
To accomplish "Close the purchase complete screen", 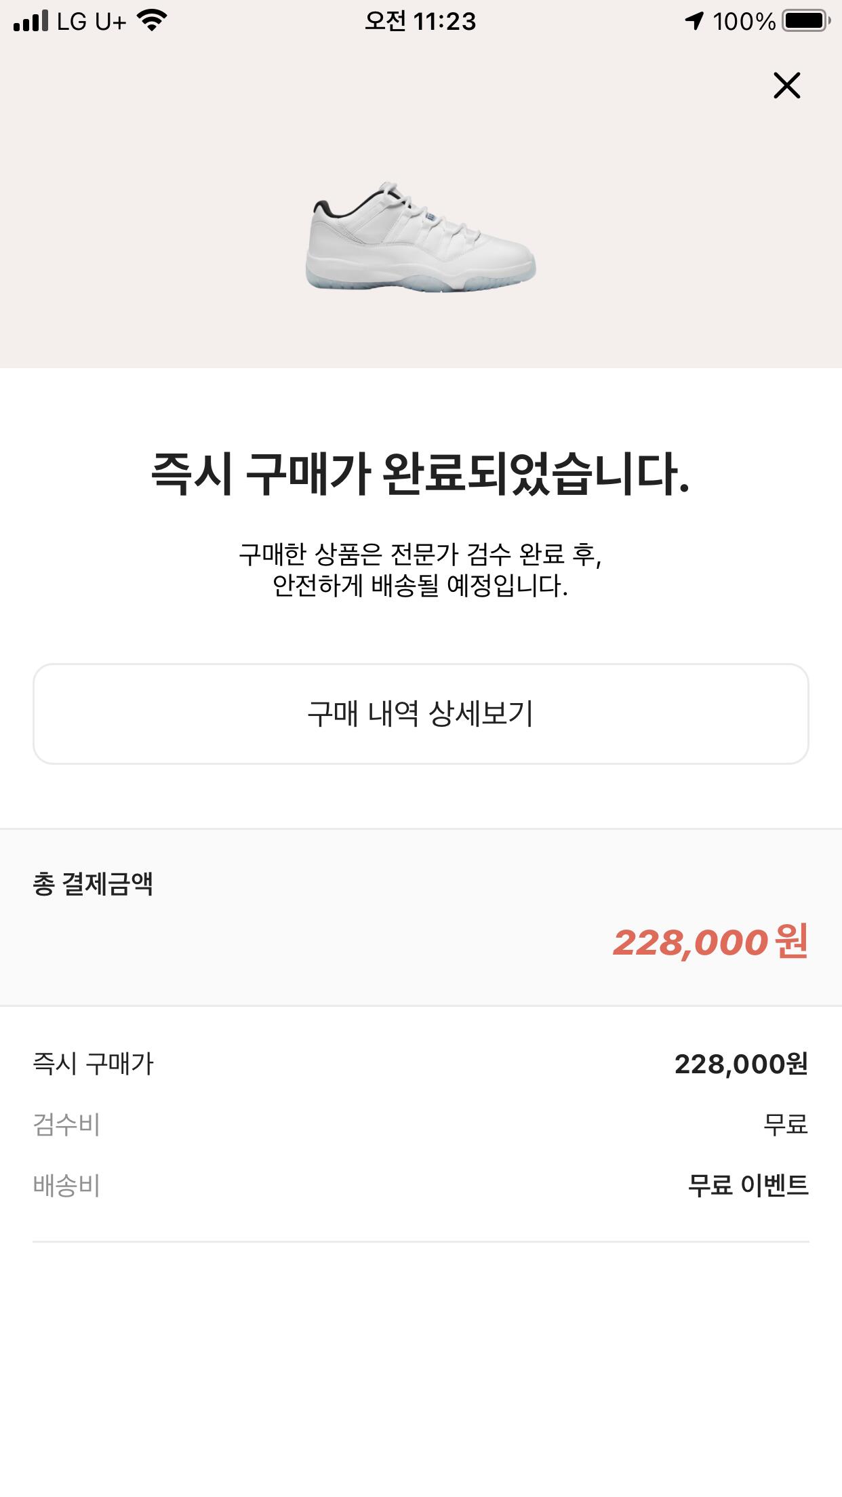I will [786, 85].
